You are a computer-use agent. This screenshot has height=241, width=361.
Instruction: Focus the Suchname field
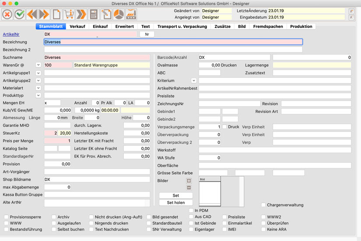[x=97, y=57]
